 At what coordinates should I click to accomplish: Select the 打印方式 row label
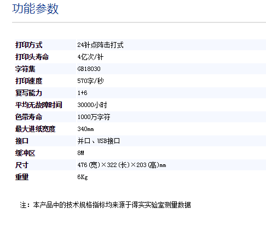[29, 45]
